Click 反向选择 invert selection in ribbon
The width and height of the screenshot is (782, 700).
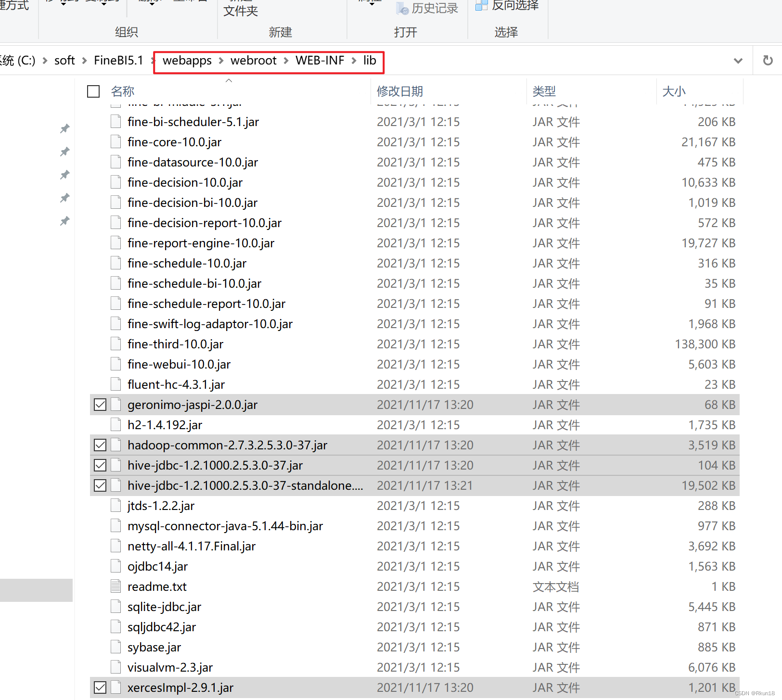507,5
